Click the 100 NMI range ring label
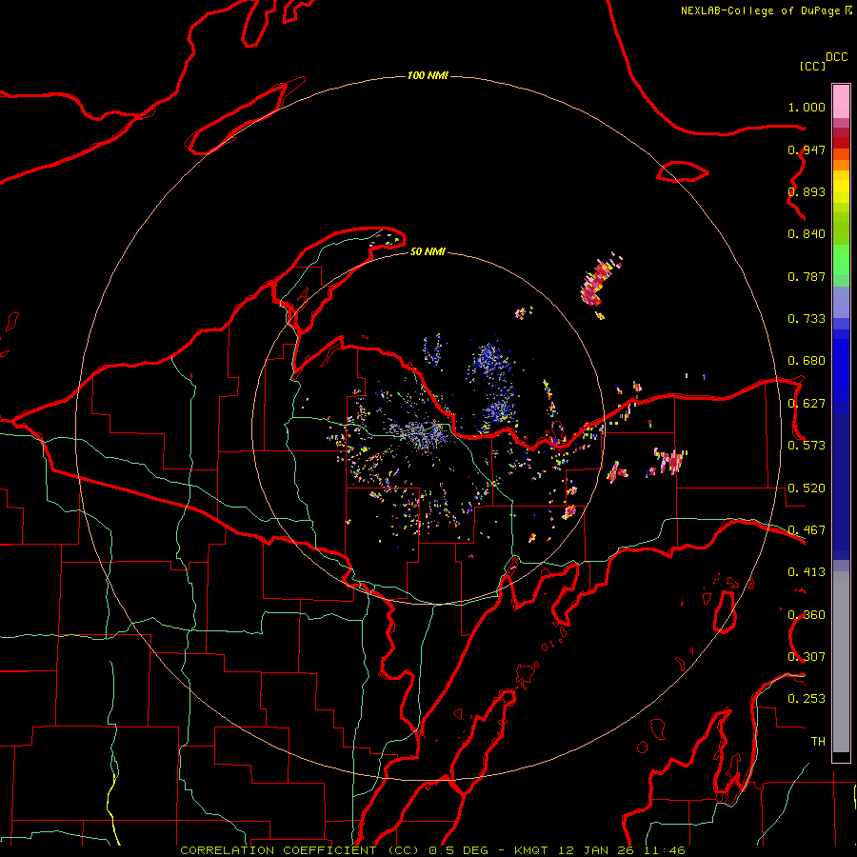Image resolution: width=857 pixels, height=857 pixels. [x=428, y=75]
